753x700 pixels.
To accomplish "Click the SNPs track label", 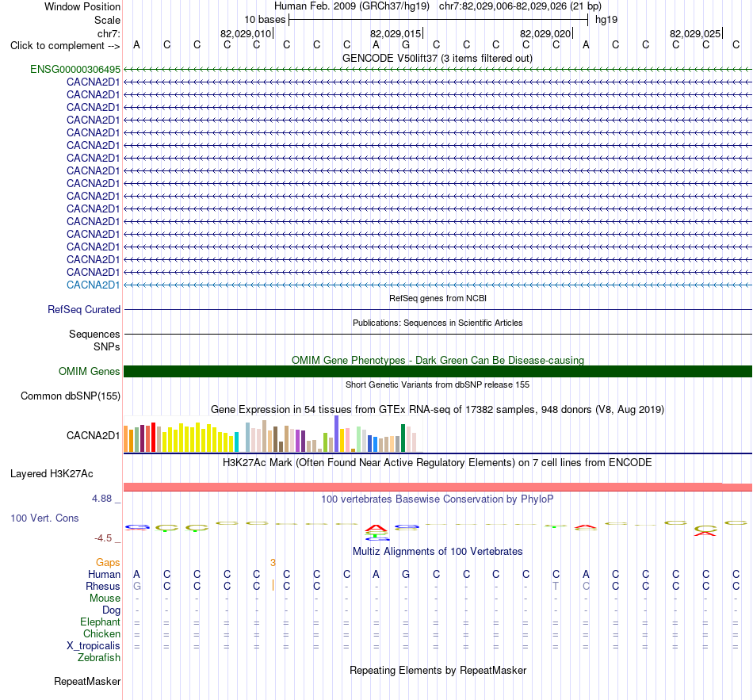I will [107, 346].
